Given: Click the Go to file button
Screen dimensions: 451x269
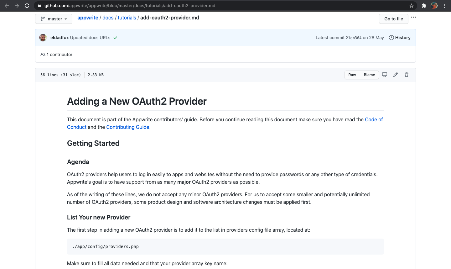Looking at the screenshot, I should coord(393,19).
